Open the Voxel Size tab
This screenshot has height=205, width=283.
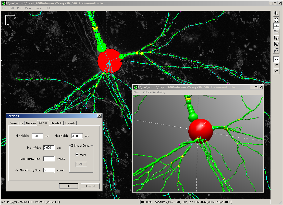click(17, 123)
